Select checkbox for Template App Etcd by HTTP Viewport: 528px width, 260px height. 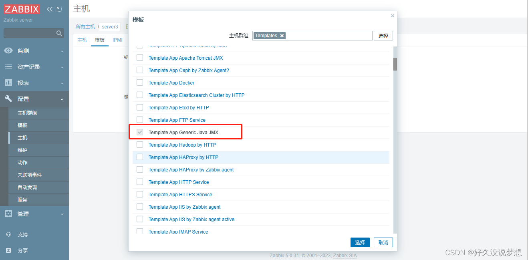pyautogui.click(x=140, y=107)
